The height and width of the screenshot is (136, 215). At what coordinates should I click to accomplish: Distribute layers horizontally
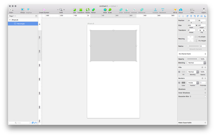pos(179,16)
